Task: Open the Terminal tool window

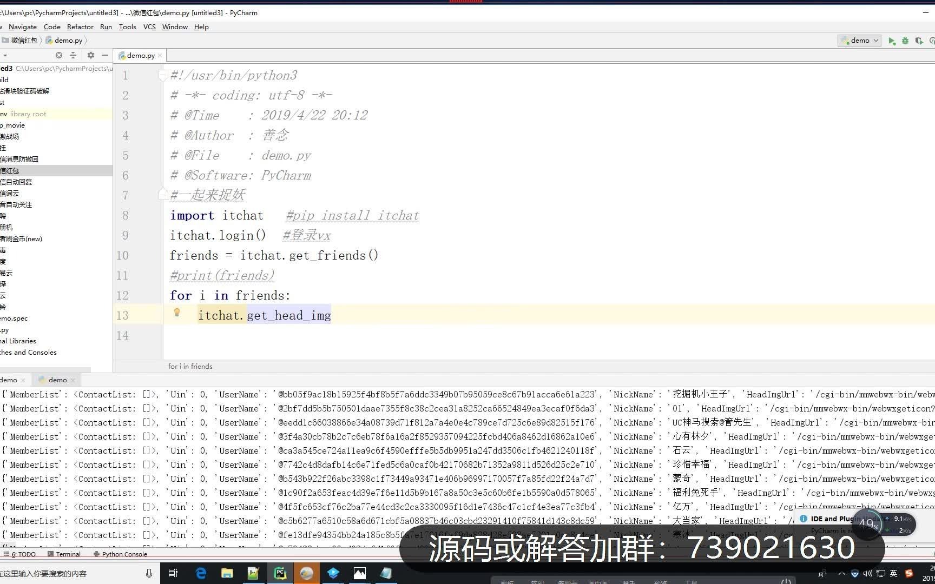Action: [68, 554]
